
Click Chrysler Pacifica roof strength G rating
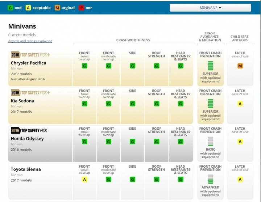pos(157,66)
